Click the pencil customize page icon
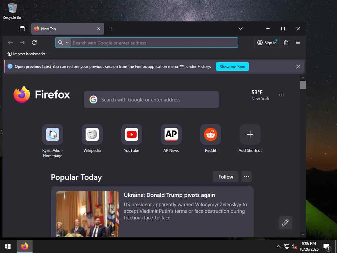The image size is (337, 253). pyautogui.click(x=285, y=222)
